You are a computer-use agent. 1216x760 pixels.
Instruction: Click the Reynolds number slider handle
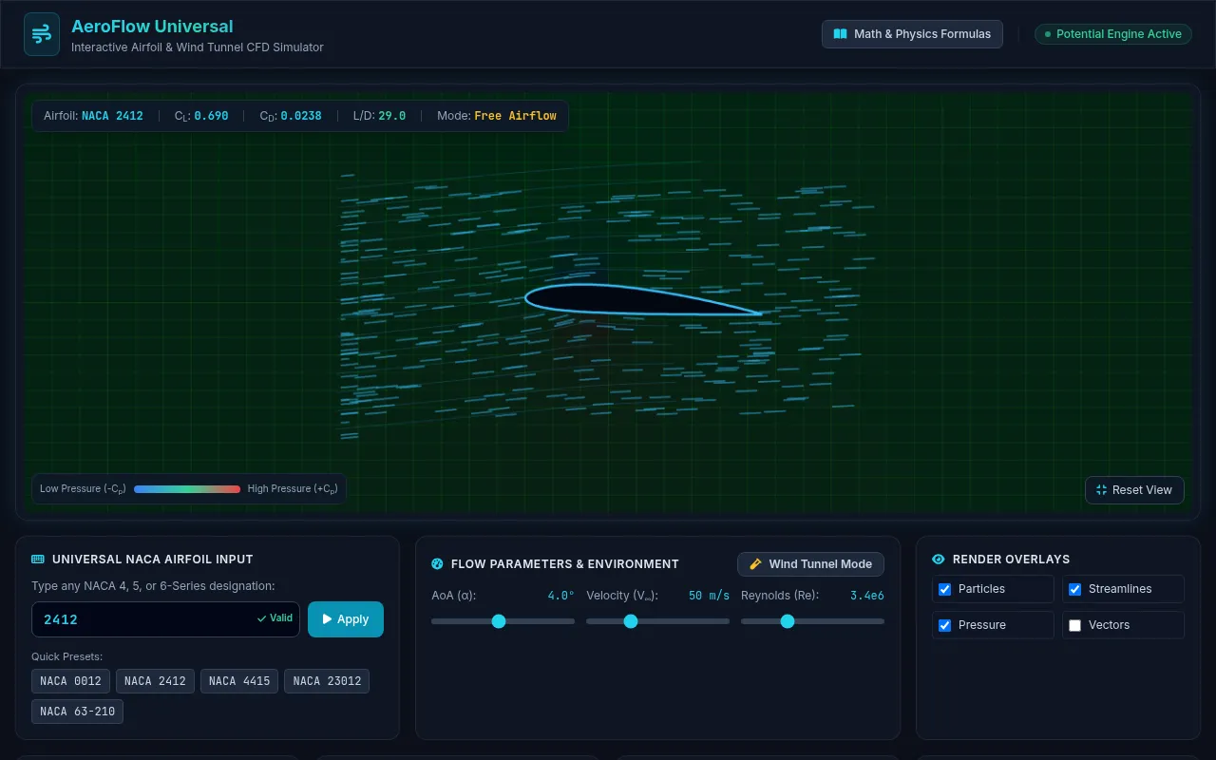(x=787, y=621)
